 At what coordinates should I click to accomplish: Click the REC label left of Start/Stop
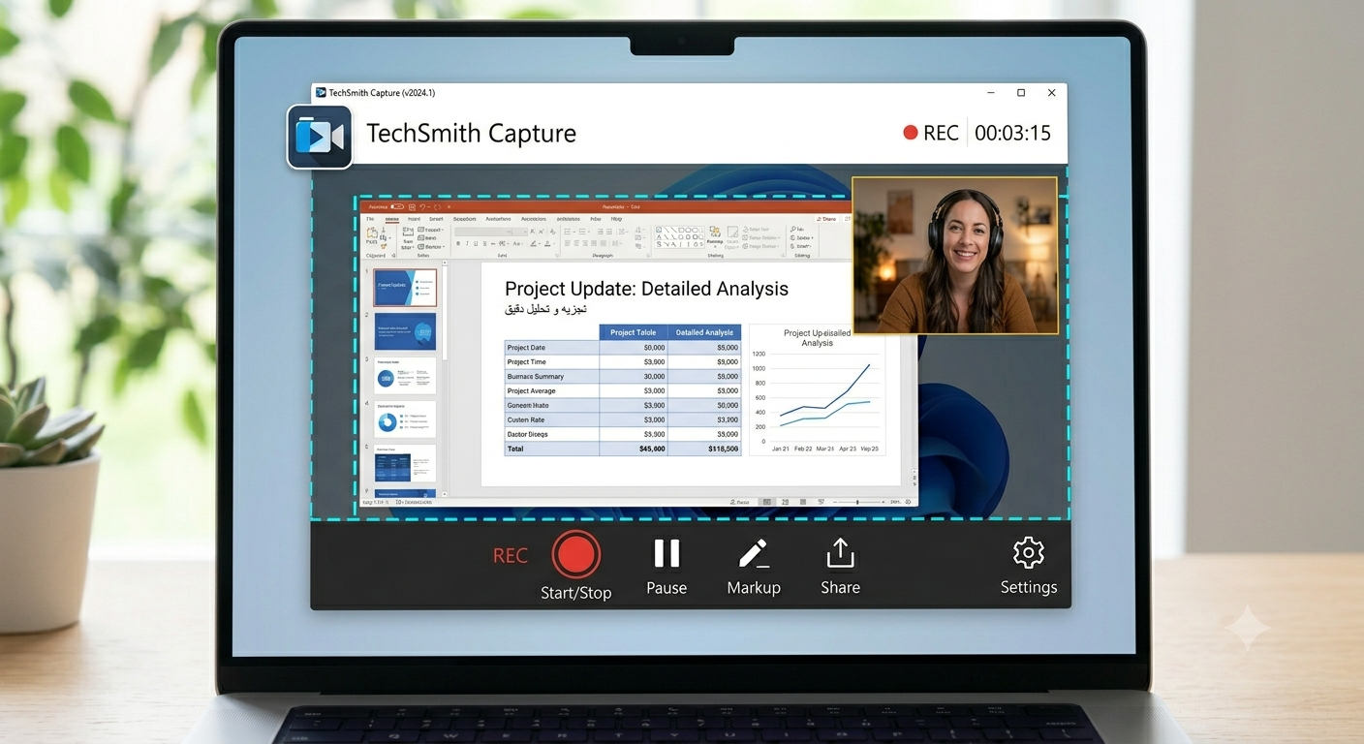(x=511, y=555)
